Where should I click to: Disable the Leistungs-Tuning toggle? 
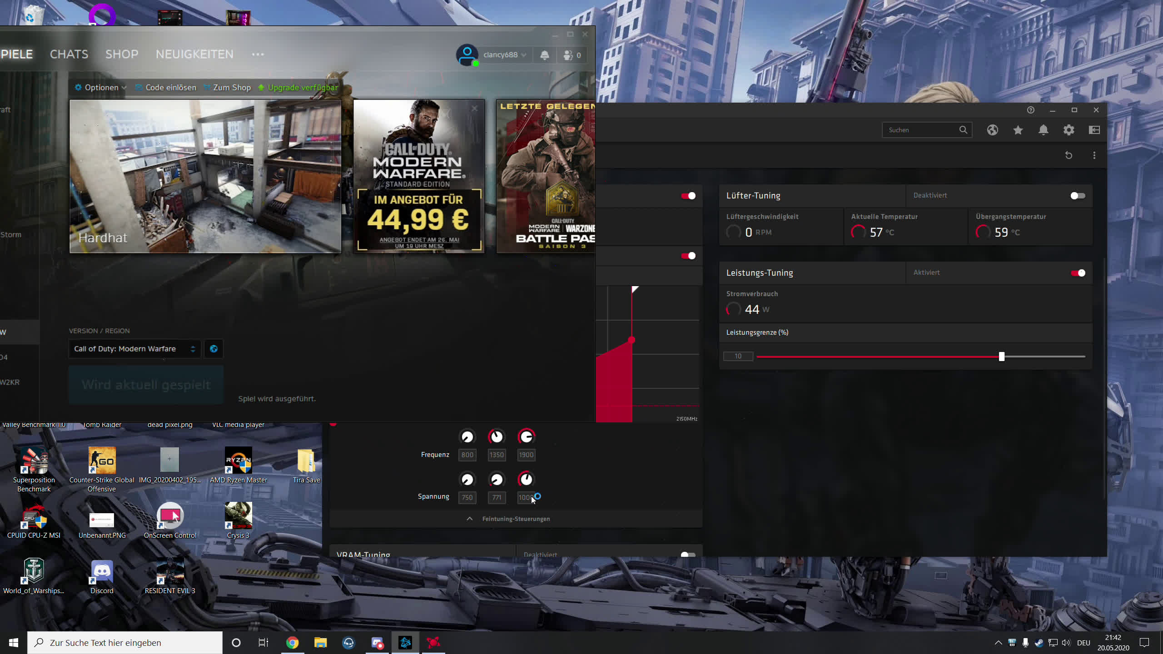1077,273
